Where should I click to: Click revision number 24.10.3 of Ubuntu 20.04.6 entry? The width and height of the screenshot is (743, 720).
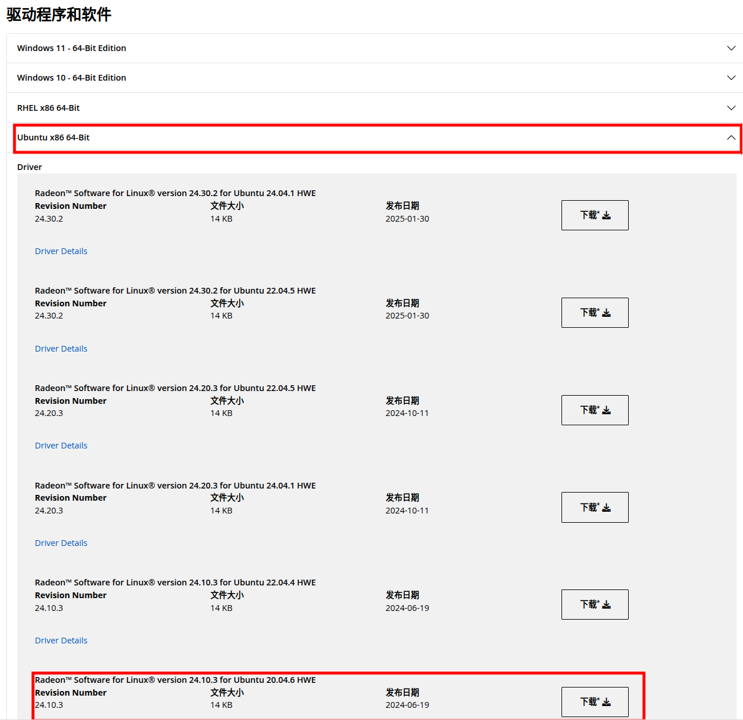[x=49, y=705]
